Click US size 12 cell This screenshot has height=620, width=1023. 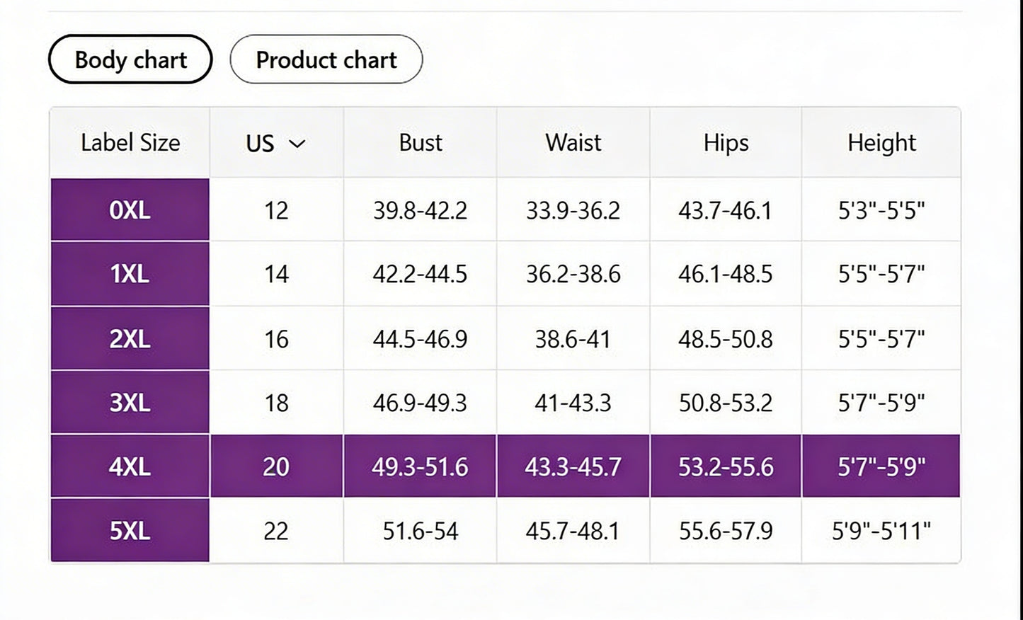(x=276, y=210)
